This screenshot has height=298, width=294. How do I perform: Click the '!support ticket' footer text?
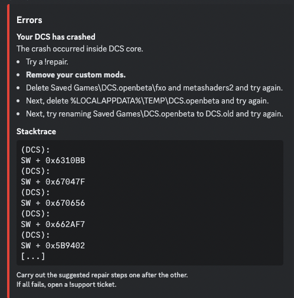tap(92, 284)
